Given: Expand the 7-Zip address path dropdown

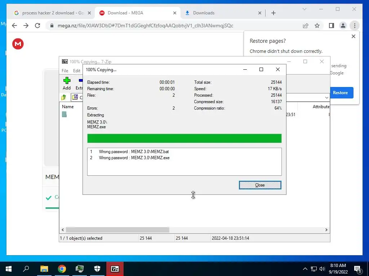Looking at the screenshot, I should click(326, 97).
